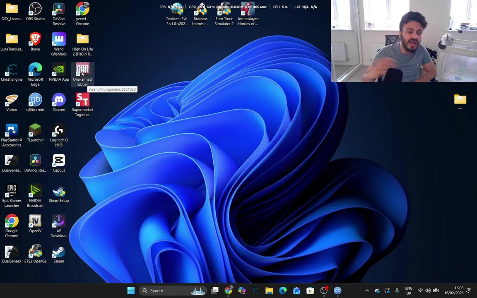Select the OpenIV desktop icon
Viewport: 477px width, 298px height.
pos(35,224)
